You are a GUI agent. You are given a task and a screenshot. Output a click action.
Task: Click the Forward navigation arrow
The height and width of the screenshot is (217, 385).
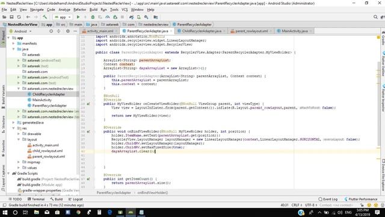click(x=36, y=17)
